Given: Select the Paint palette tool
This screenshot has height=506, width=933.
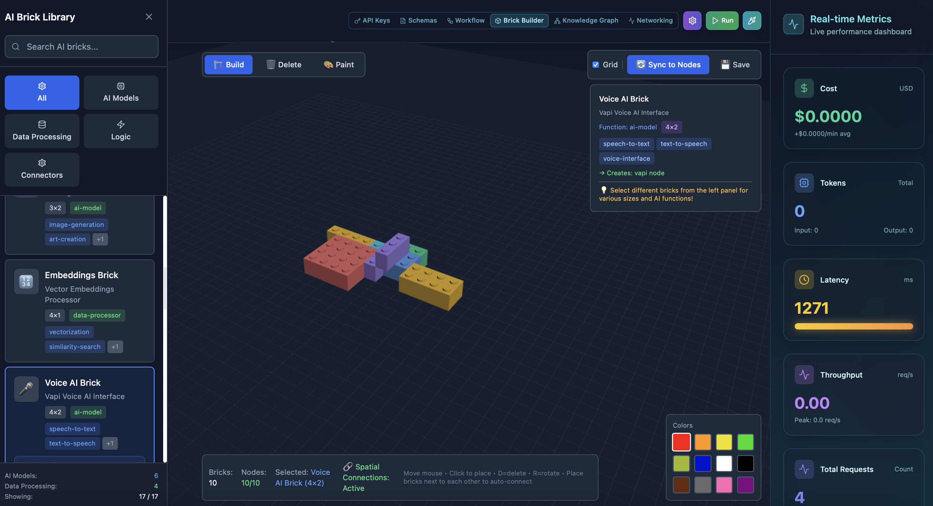Looking at the screenshot, I should point(338,65).
